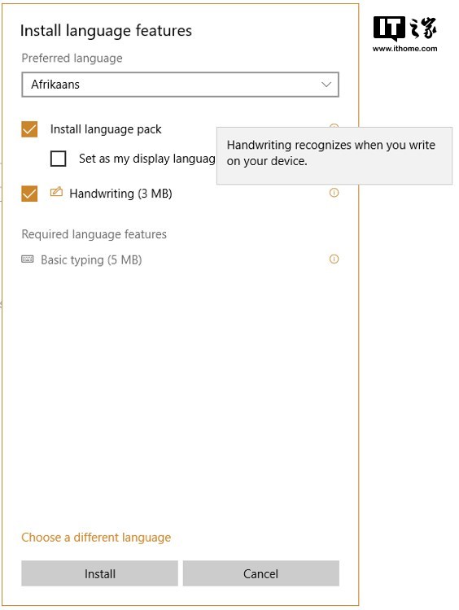
Task: Click the Handwriting info icon
Action: (x=334, y=193)
